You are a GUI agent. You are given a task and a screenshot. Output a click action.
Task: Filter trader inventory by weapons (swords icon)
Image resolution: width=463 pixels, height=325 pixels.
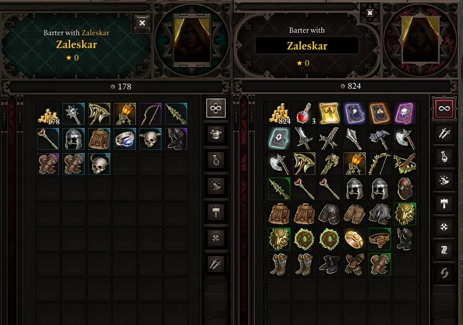click(444, 134)
